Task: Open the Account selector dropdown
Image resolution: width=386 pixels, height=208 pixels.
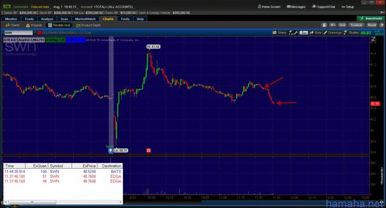Action: [x=107, y=7]
